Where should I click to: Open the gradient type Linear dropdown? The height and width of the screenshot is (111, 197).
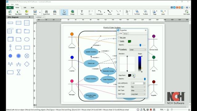138,50
